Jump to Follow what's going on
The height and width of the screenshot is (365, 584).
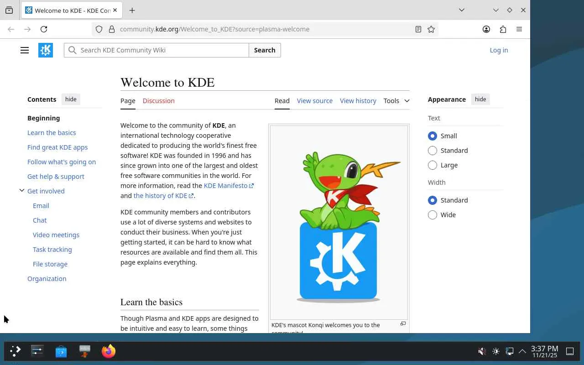coord(62,162)
